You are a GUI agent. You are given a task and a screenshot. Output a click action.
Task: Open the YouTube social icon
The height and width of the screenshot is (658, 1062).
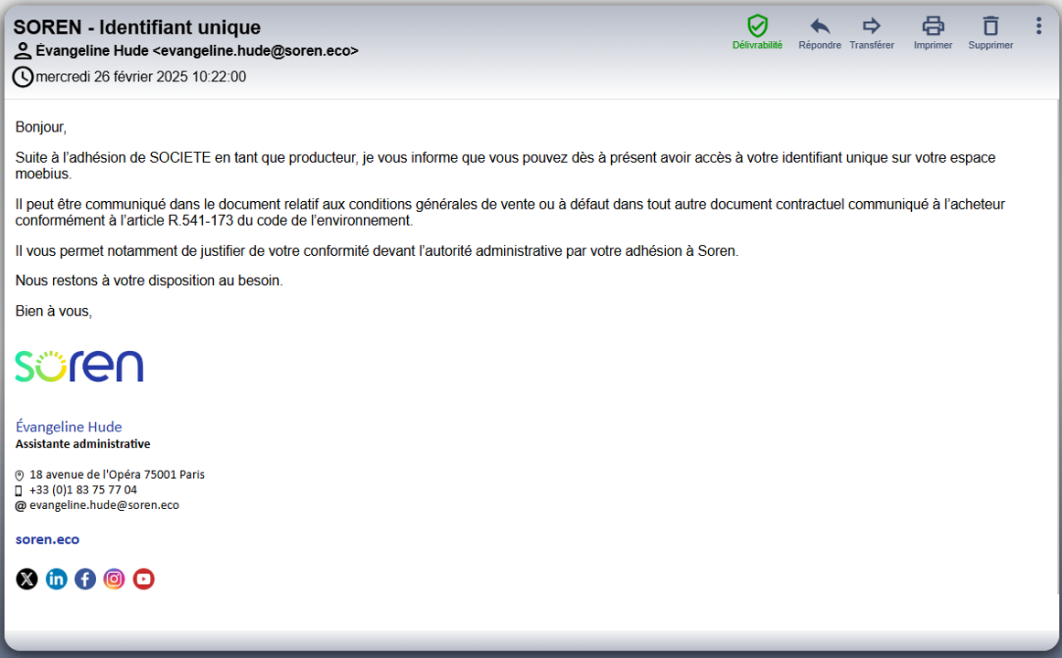(144, 578)
